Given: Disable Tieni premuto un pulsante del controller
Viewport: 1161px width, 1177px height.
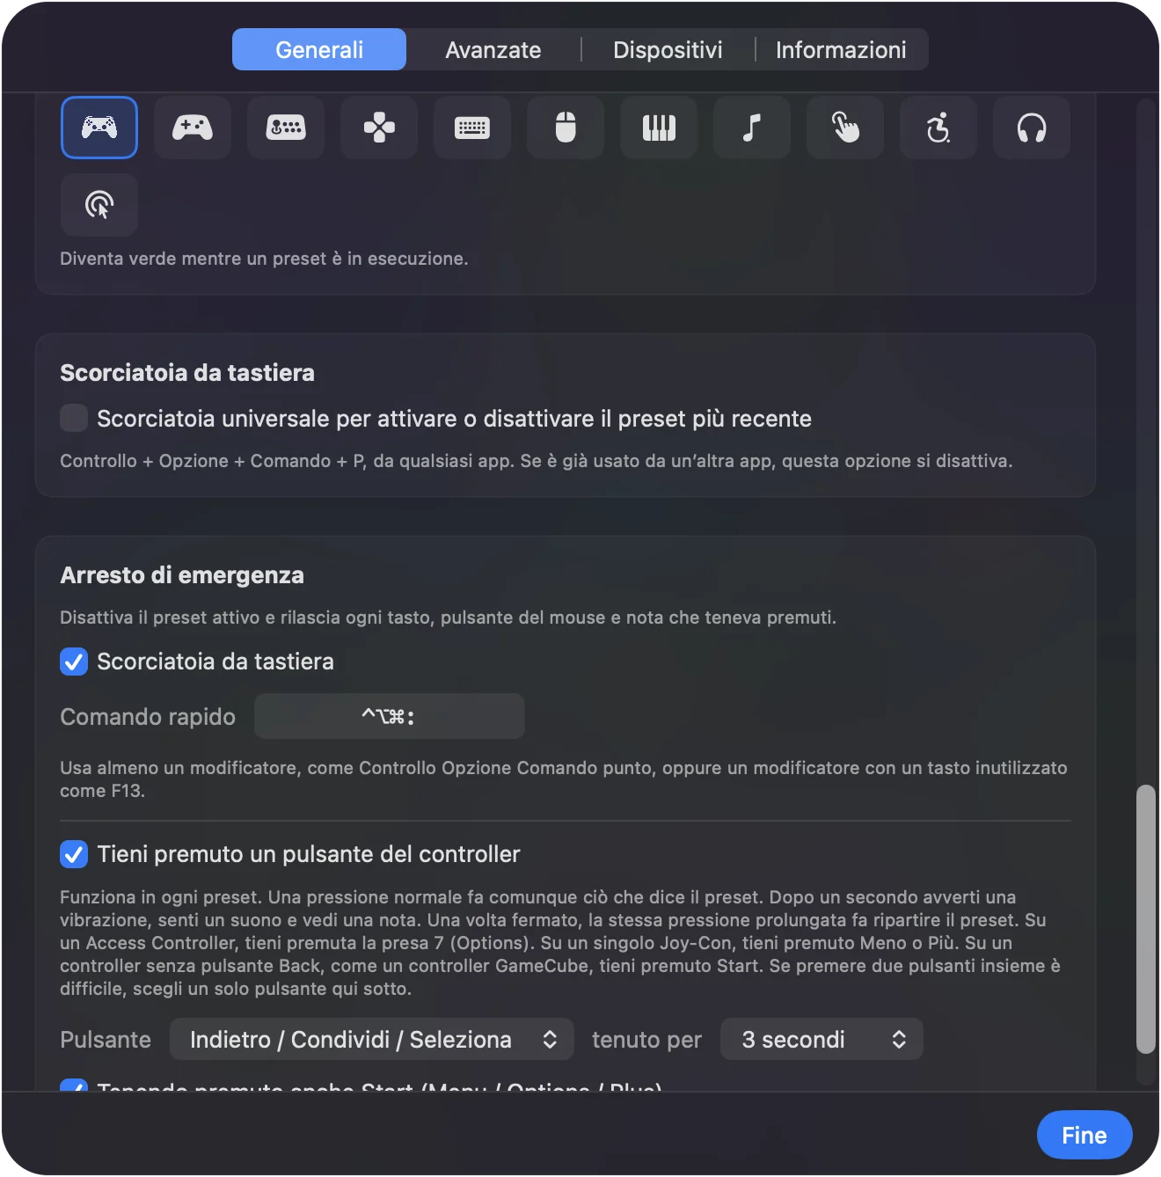Looking at the screenshot, I should [x=74, y=854].
